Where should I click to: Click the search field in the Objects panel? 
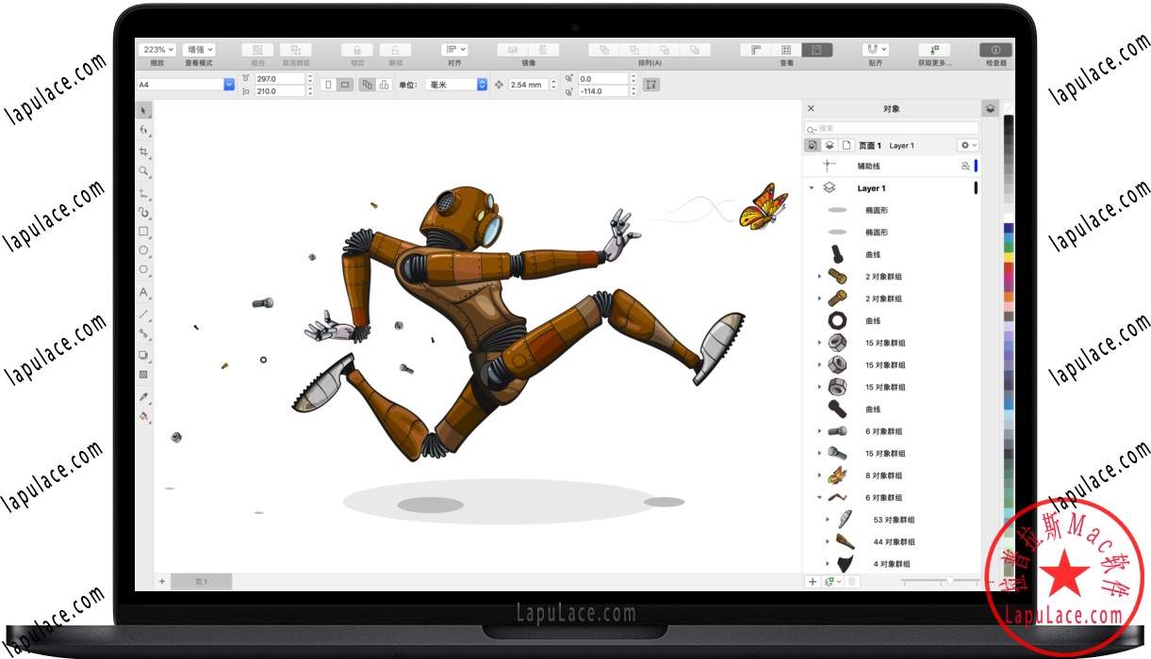(x=891, y=126)
